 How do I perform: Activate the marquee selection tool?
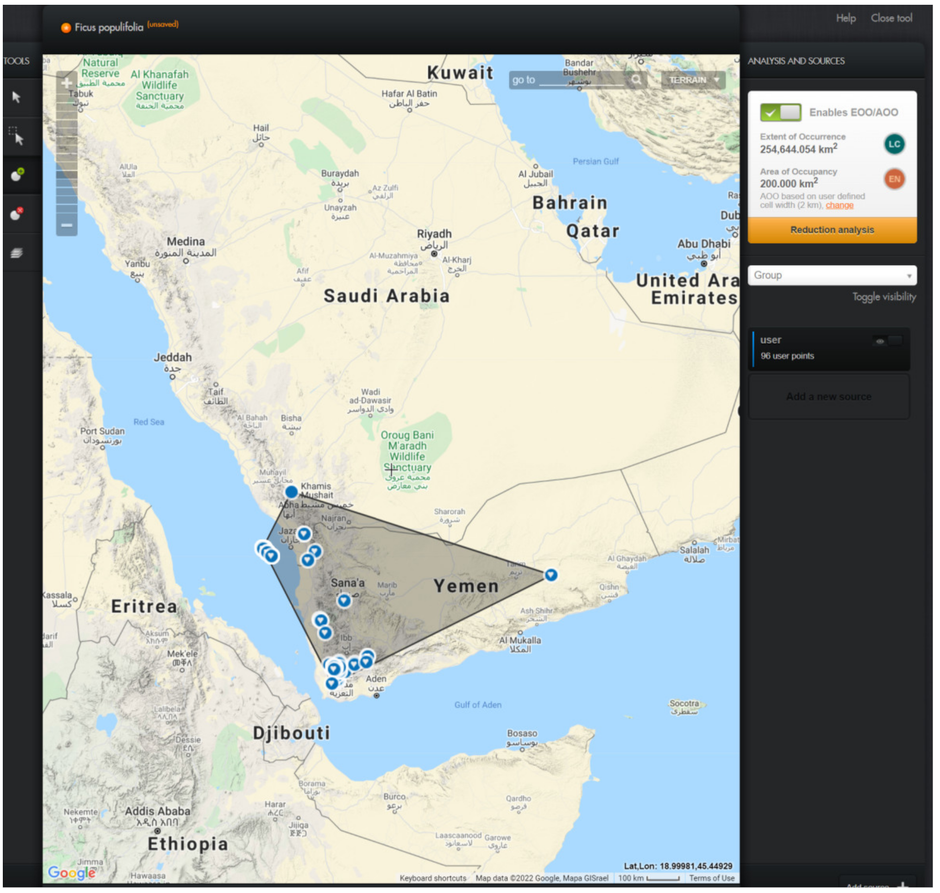[16, 136]
